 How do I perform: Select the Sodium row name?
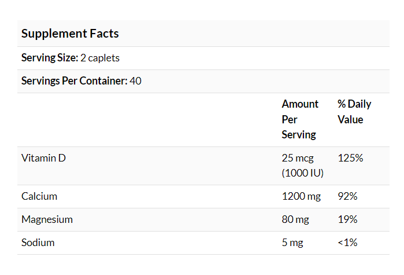(38, 243)
